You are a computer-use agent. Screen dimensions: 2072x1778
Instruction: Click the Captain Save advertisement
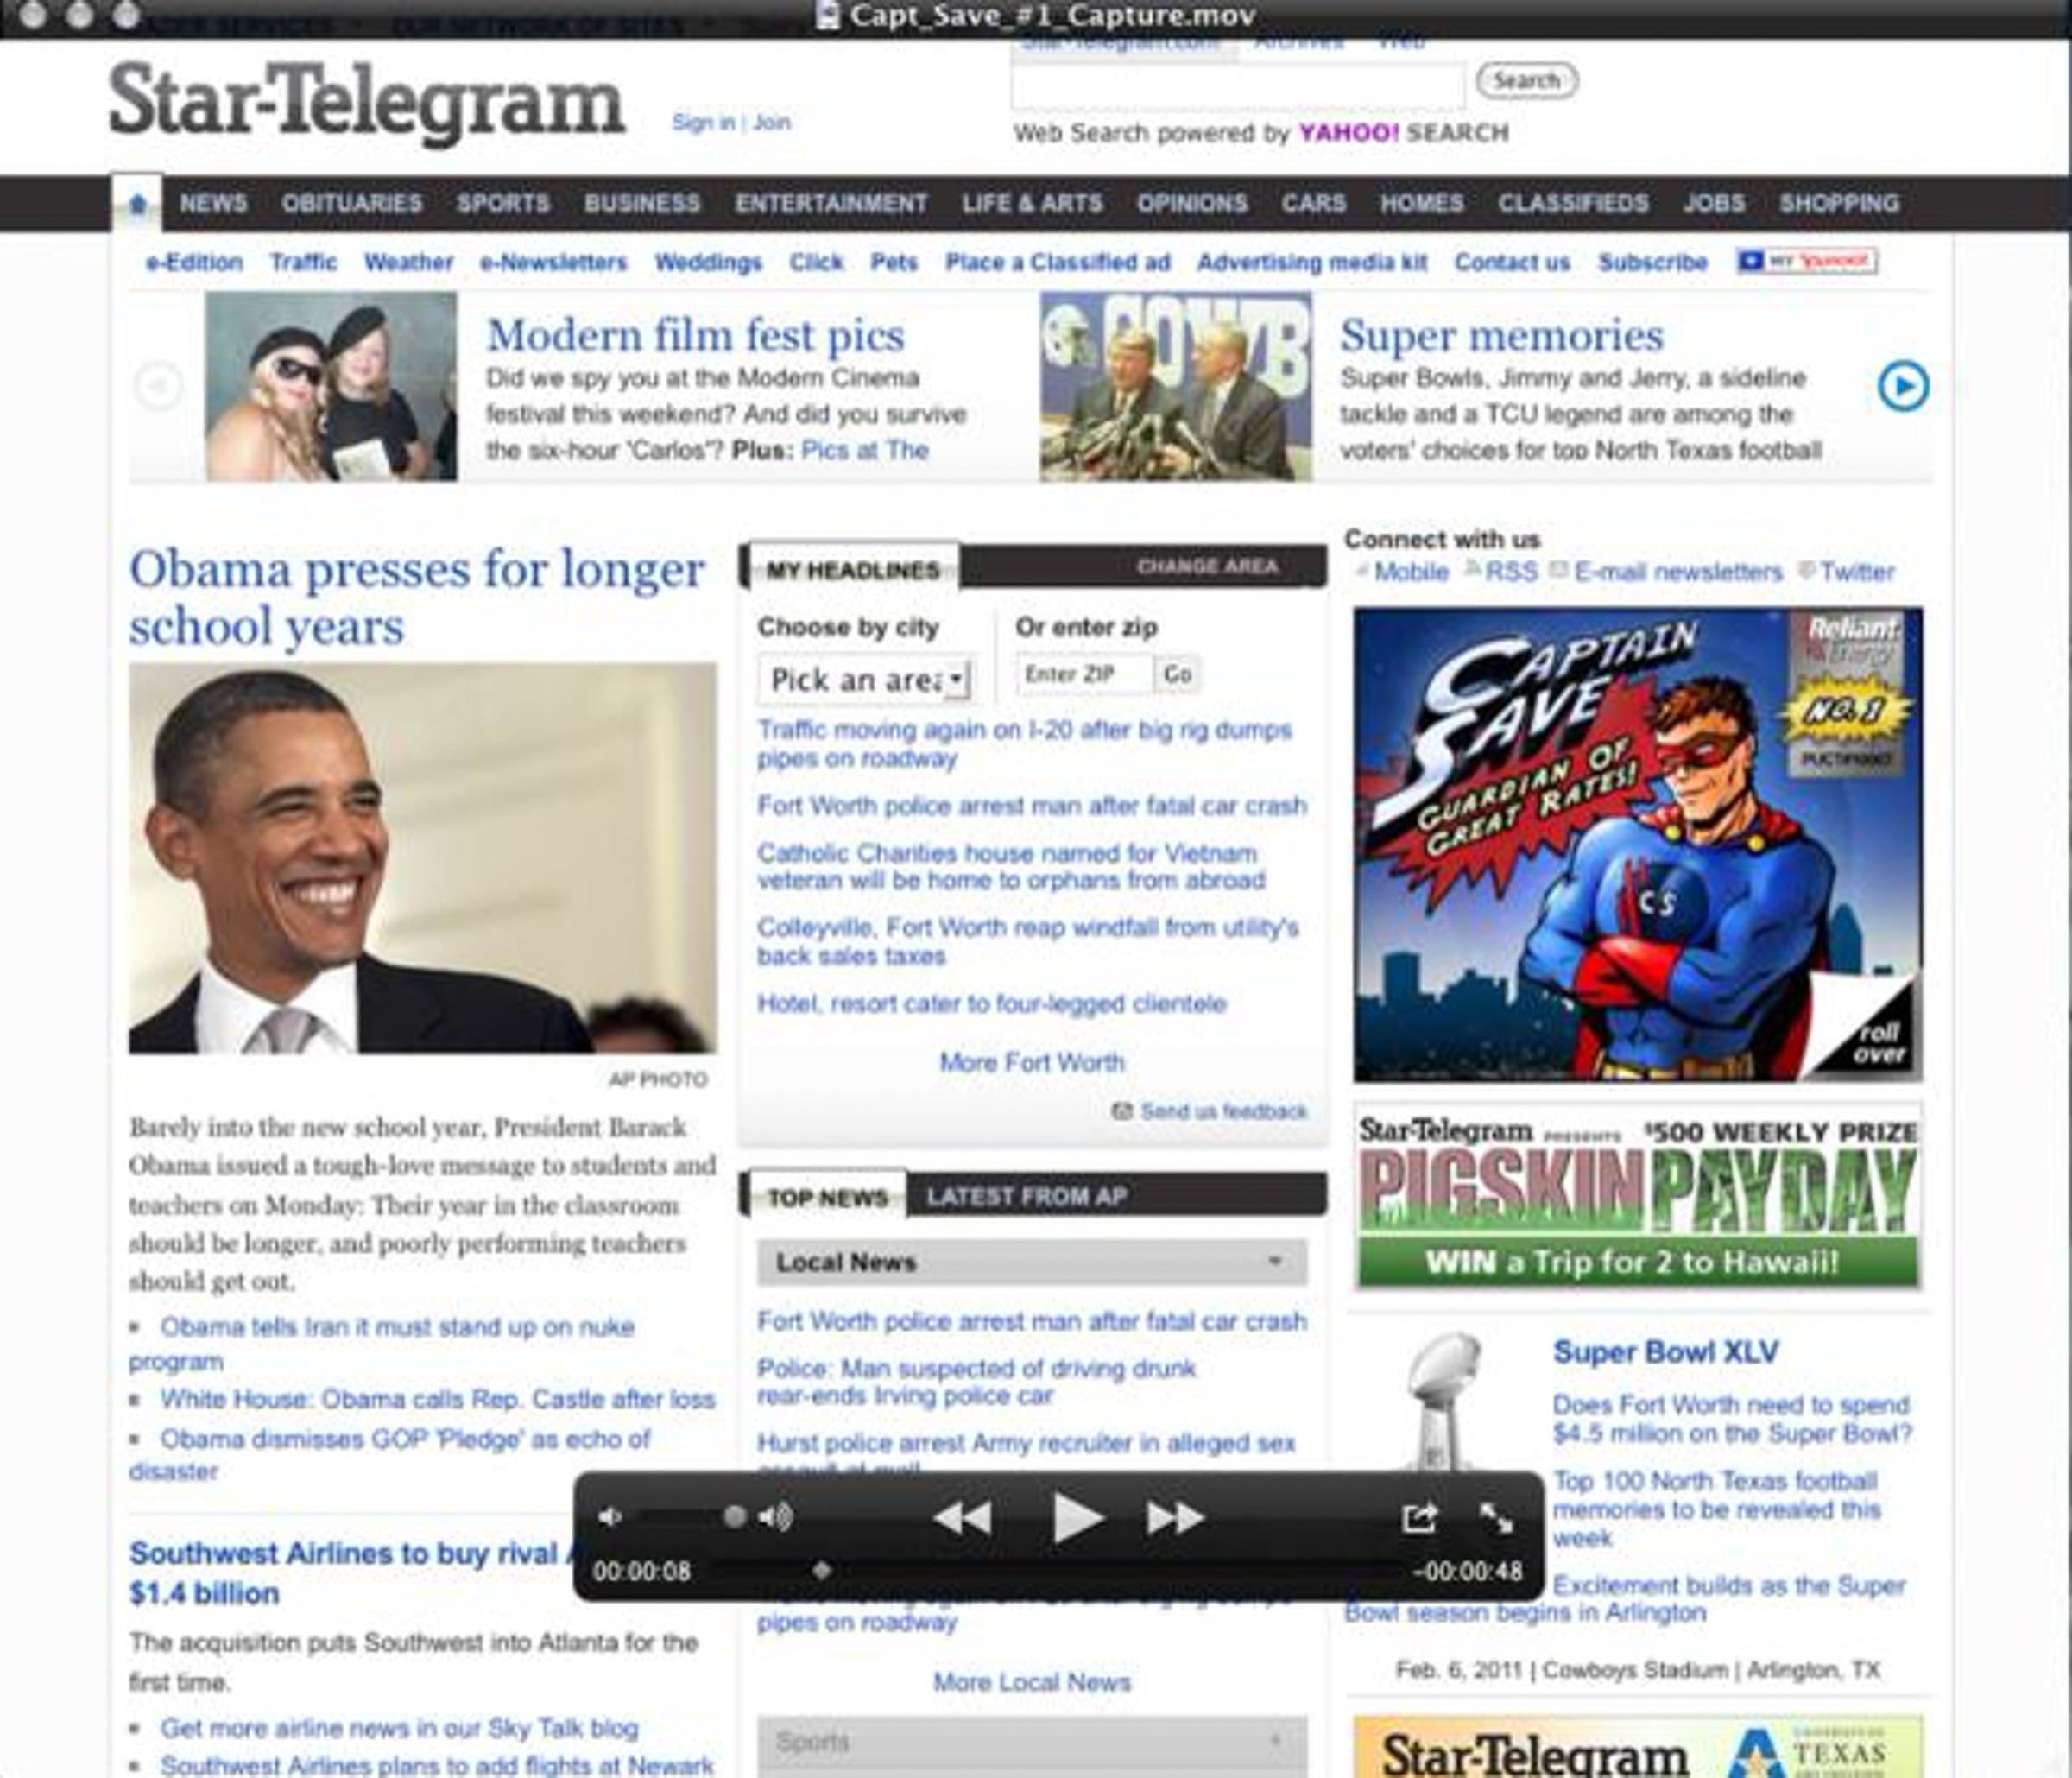1638,845
